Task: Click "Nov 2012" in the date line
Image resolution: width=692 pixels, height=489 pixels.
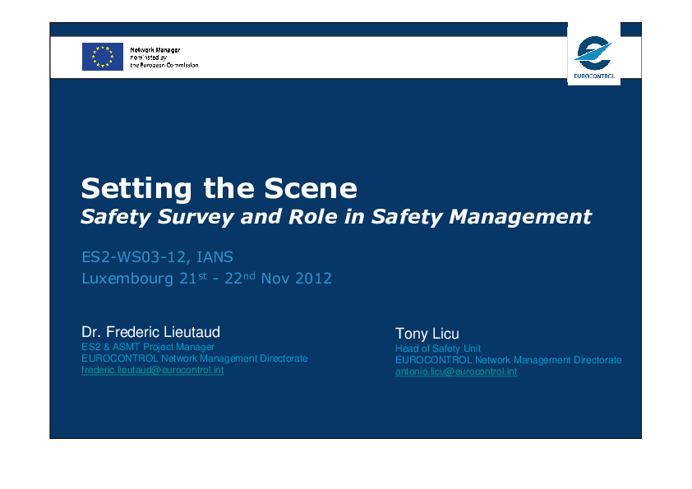Action: (x=296, y=279)
